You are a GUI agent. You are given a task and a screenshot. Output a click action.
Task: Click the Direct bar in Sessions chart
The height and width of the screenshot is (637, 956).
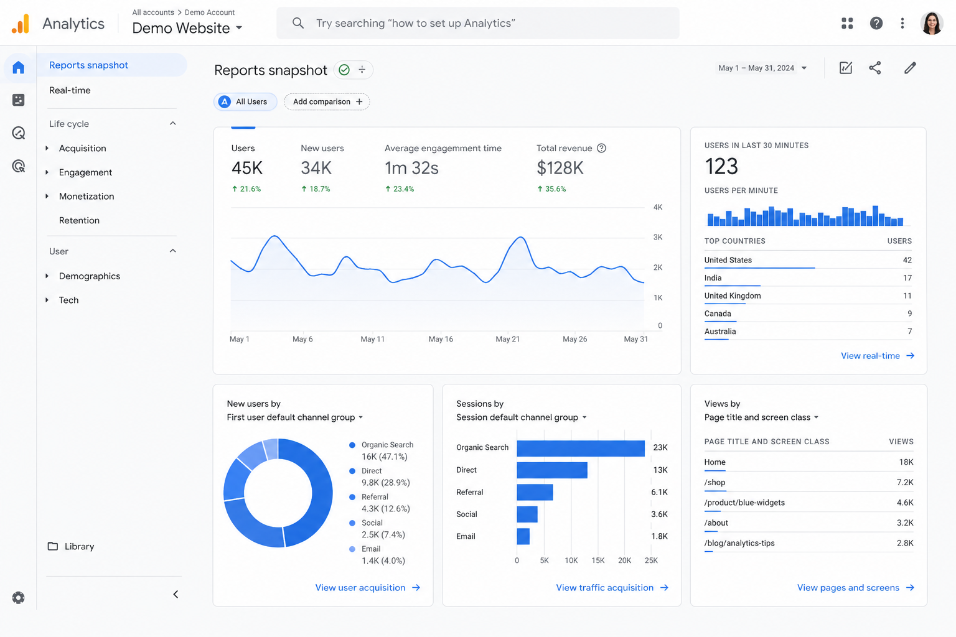pos(552,470)
